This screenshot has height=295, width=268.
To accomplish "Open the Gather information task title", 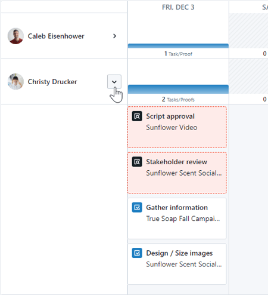I will [177, 207].
